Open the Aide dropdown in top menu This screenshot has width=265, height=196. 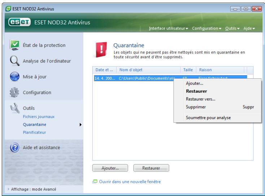pos(249,29)
